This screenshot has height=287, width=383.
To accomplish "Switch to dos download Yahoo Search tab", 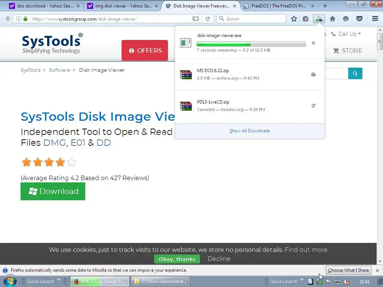I will (x=45, y=6).
